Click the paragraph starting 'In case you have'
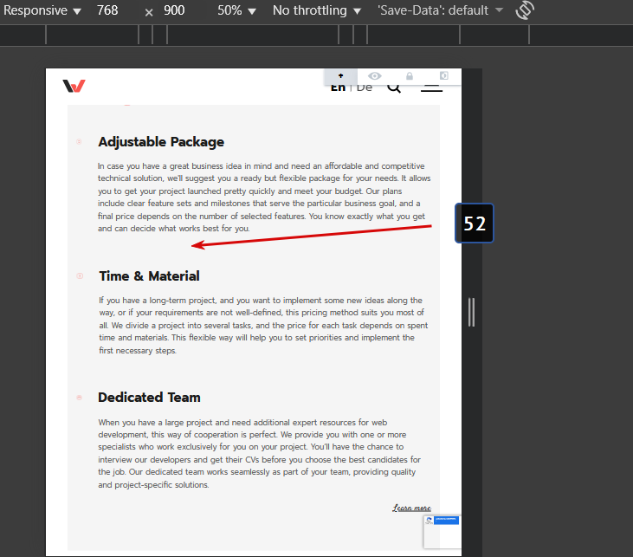Screen dimensions: 633x557 (264, 198)
